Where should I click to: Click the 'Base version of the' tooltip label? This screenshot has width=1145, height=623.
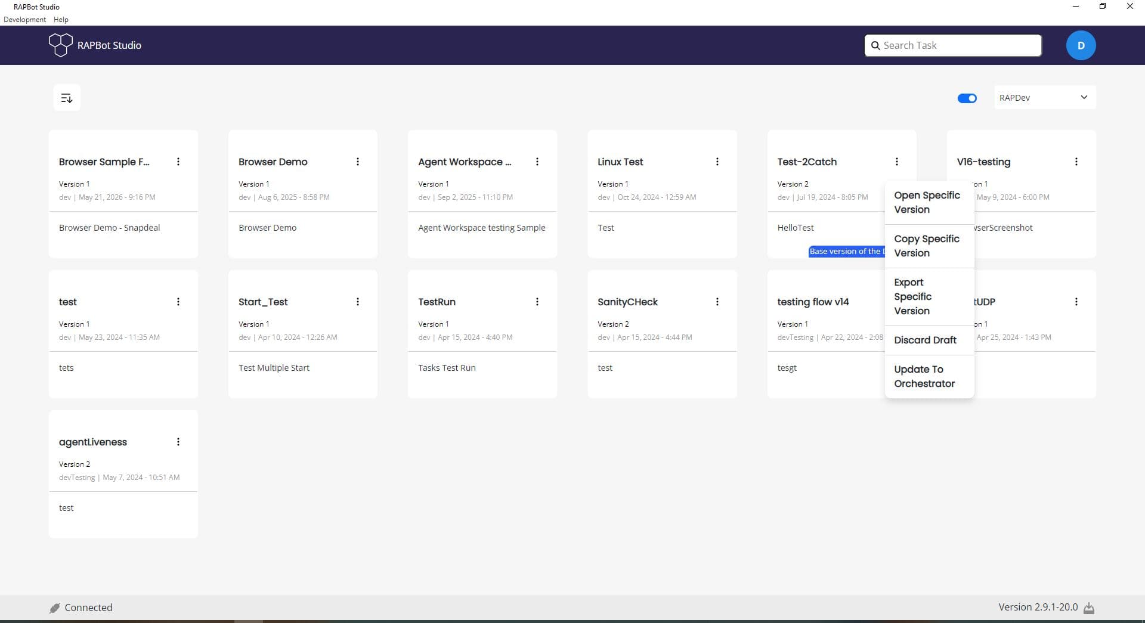pos(847,252)
